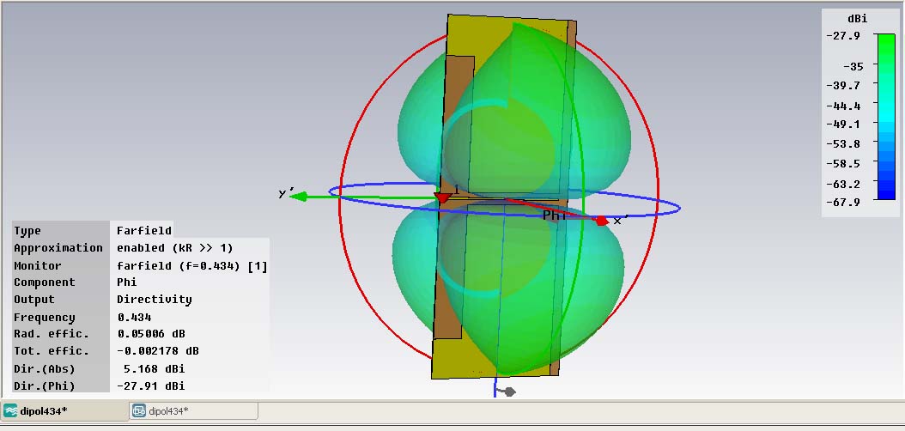Click the Phi angle label
Screen dimensions: 905x431
[x=555, y=215]
